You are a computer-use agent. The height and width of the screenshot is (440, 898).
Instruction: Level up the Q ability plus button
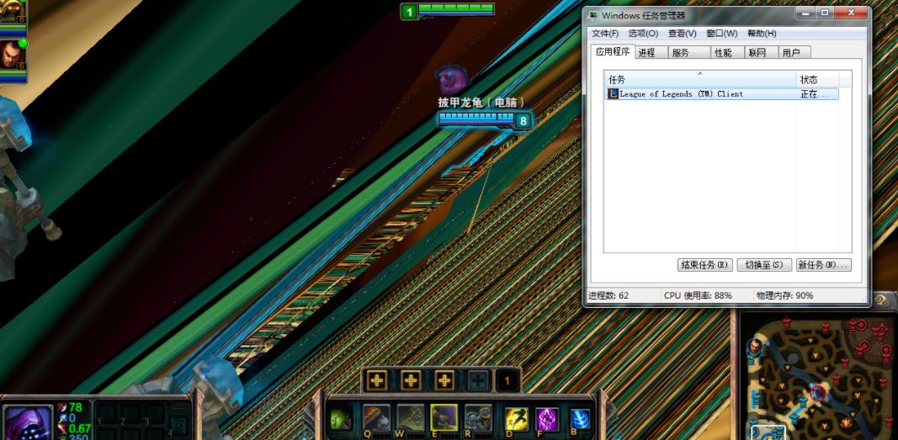(377, 380)
